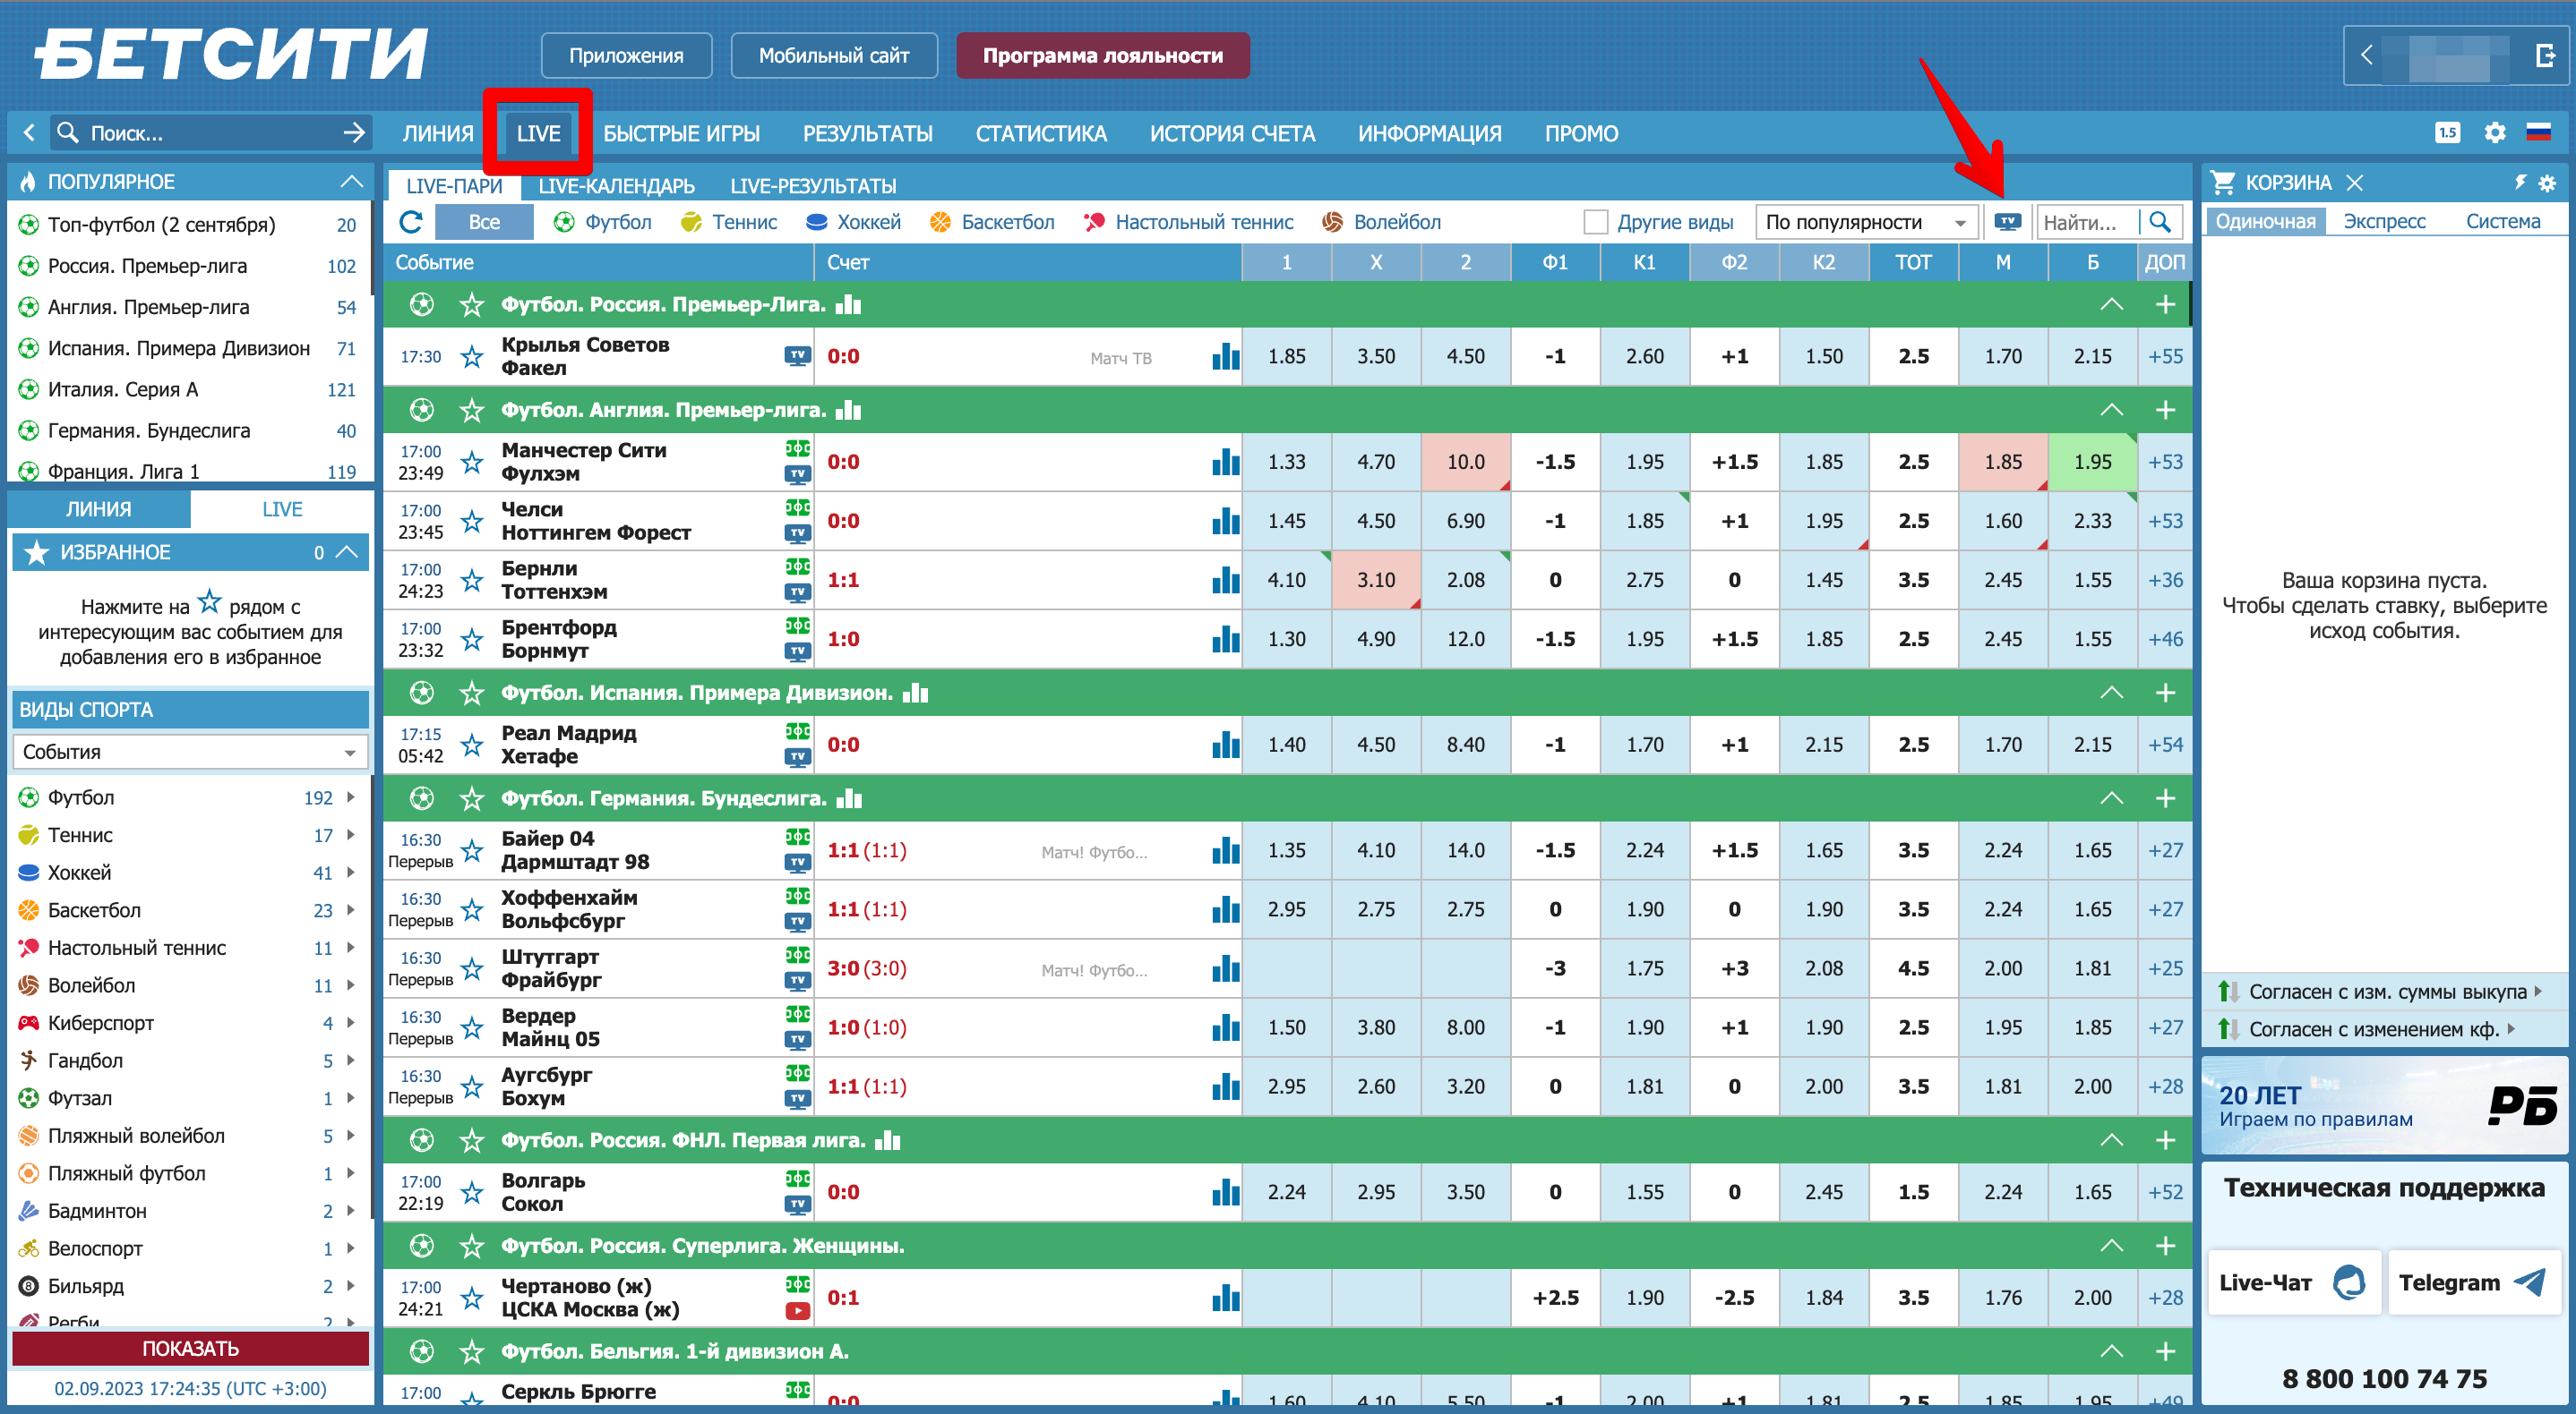Click Мобильный сайт button
The height and width of the screenshot is (1414, 2576).
834,56
